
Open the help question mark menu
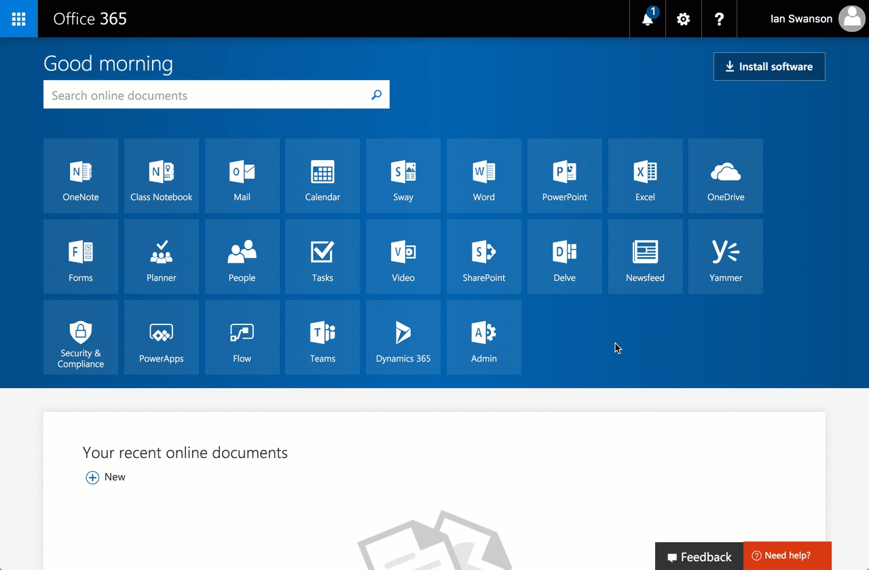pos(719,18)
